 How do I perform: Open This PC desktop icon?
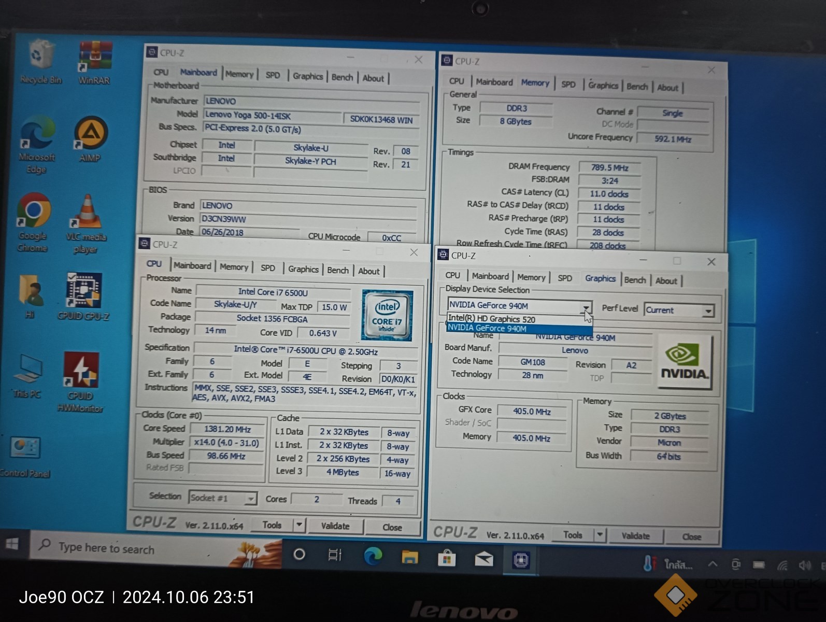pyautogui.click(x=27, y=375)
